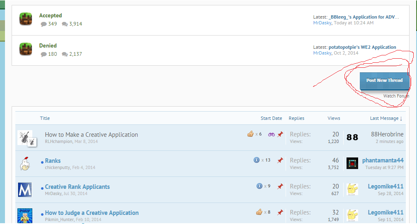Screen dimensions: 417x224
Task: Click the thumbs-up icon on Creative Application thread
Action: pos(250,134)
